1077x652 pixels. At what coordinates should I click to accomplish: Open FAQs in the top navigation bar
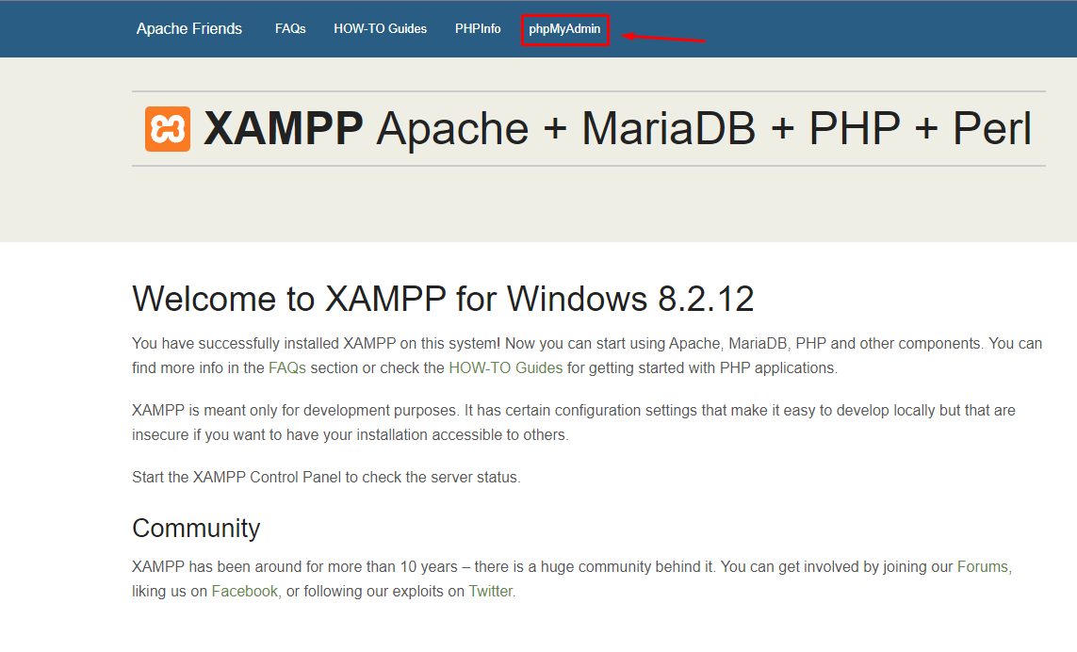point(290,29)
